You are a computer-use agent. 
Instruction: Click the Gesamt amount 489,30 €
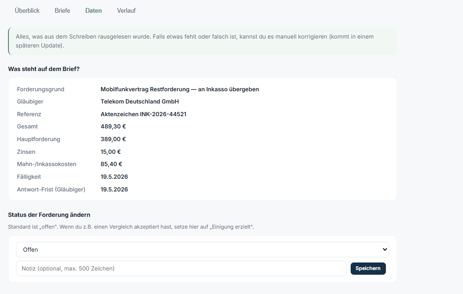[113, 127]
